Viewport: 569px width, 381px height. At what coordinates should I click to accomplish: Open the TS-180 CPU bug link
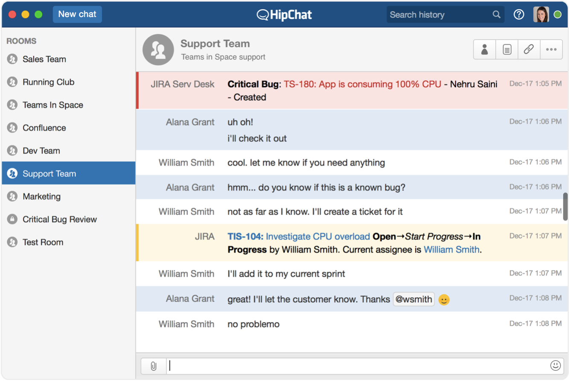(x=362, y=84)
